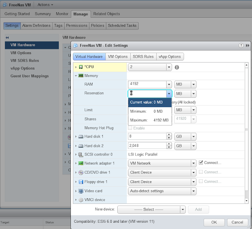The height and width of the screenshot is (229, 252).
Task: Click the CD/DVD drive 1 disc icon
Action: click(x=81, y=172)
